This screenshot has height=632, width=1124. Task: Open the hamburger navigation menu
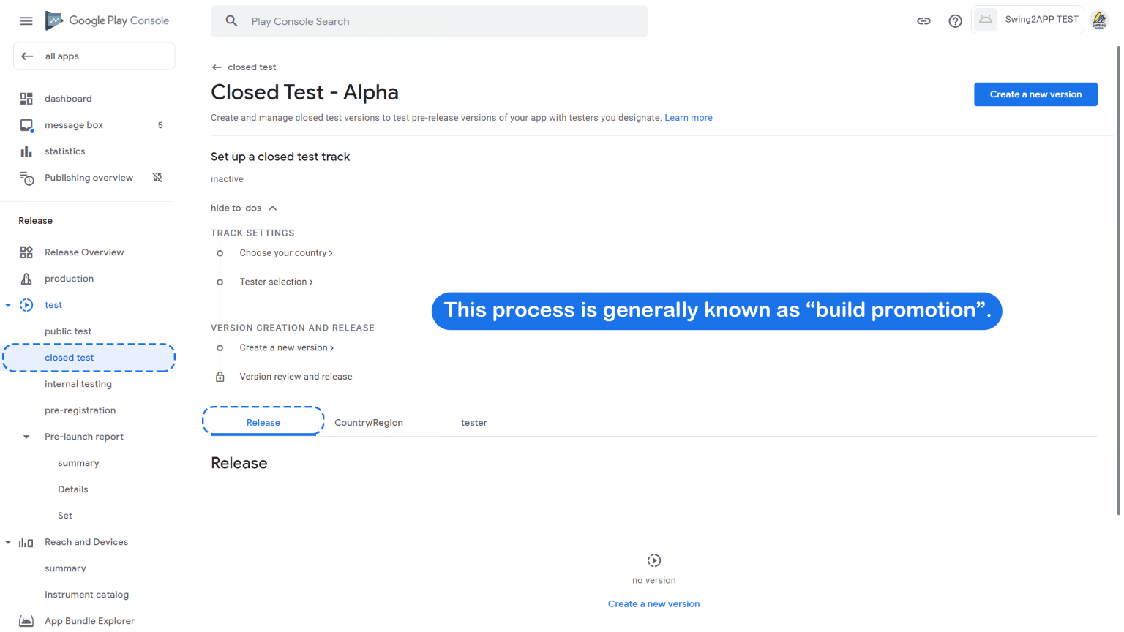26,20
